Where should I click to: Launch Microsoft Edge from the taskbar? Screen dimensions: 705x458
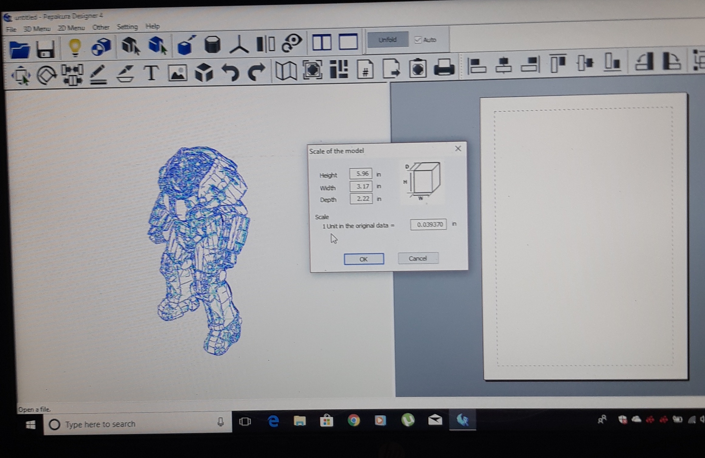coord(273,421)
